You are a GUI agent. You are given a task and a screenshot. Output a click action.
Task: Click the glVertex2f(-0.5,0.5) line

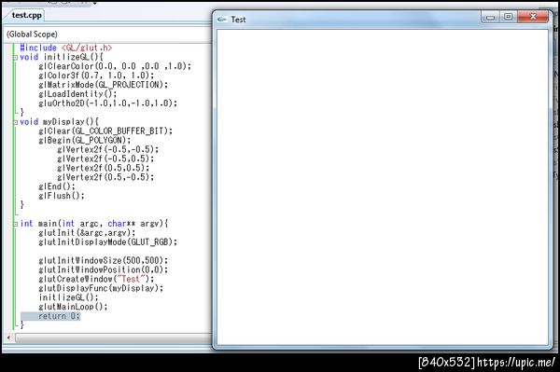(x=105, y=159)
